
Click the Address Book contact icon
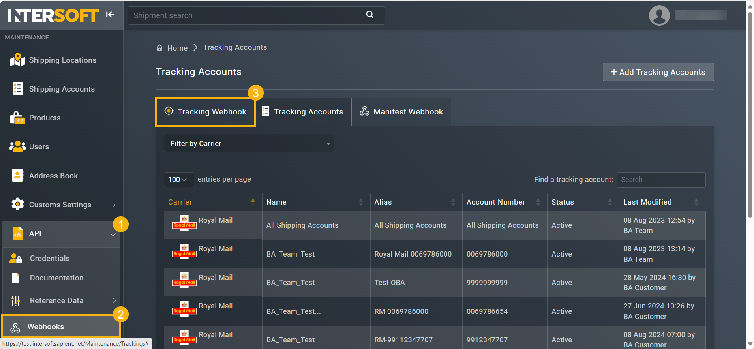point(17,176)
